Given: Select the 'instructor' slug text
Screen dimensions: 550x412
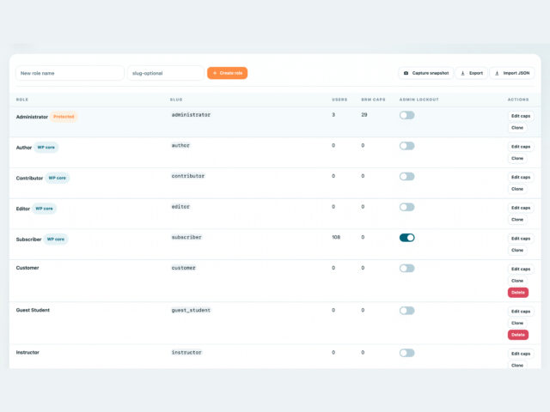Looking at the screenshot, I should [186, 353].
